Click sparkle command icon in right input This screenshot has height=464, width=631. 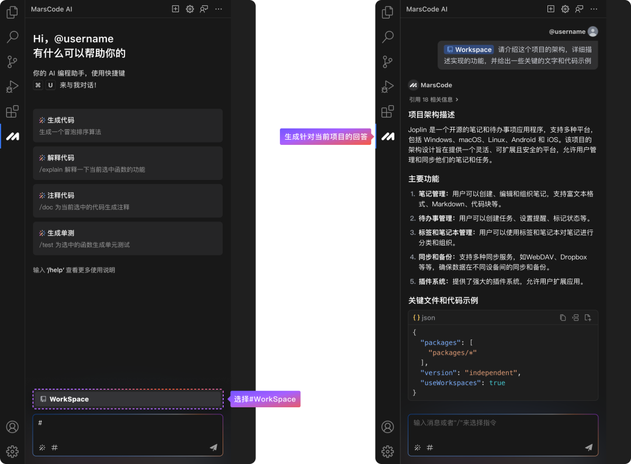click(x=418, y=448)
